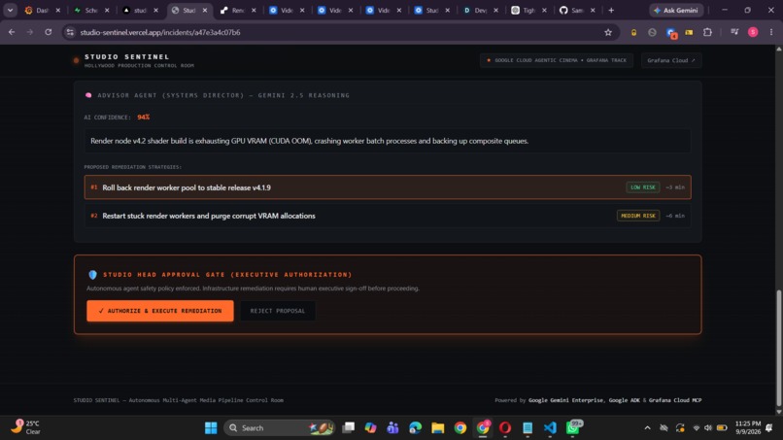Open WhatsApp from taskbar

[x=573, y=427]
